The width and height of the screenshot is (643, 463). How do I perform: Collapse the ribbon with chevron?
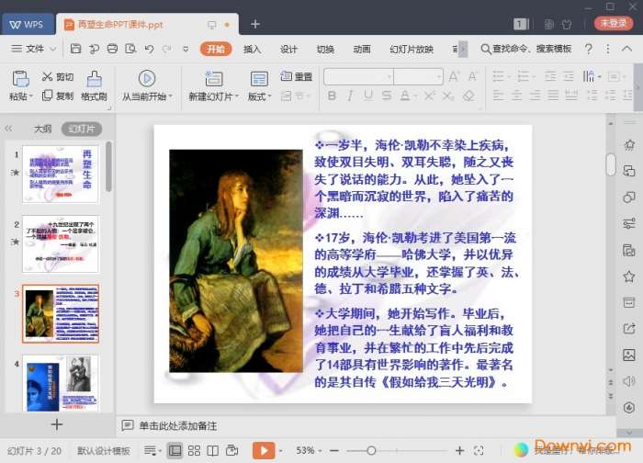click(x=626, y=49)
